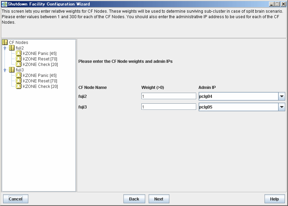The height and width of the screenshot is (206, 288).
Task: Click KZONE Check icon under fuji2
Action: 19,64
